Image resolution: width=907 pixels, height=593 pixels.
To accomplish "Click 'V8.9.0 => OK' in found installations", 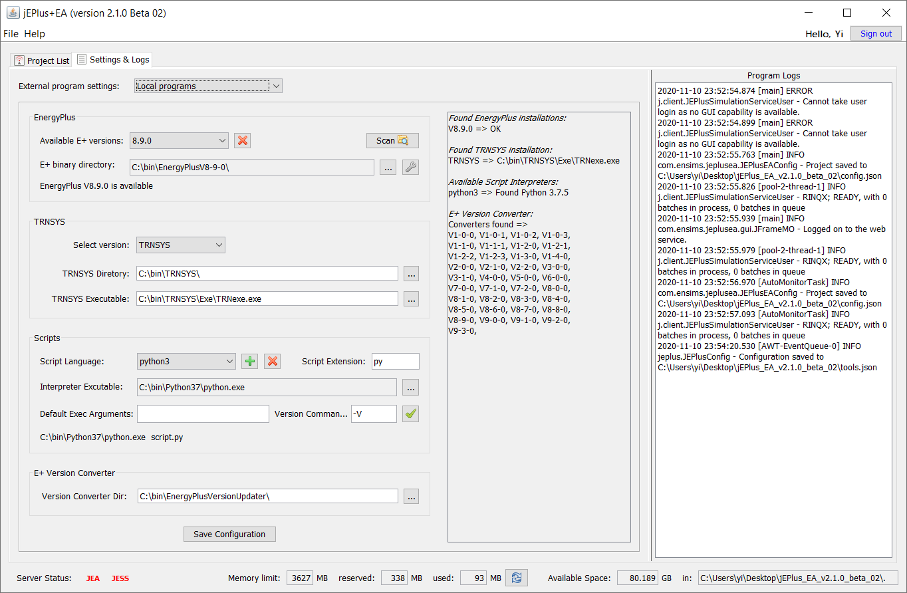I will coord(475,128).
